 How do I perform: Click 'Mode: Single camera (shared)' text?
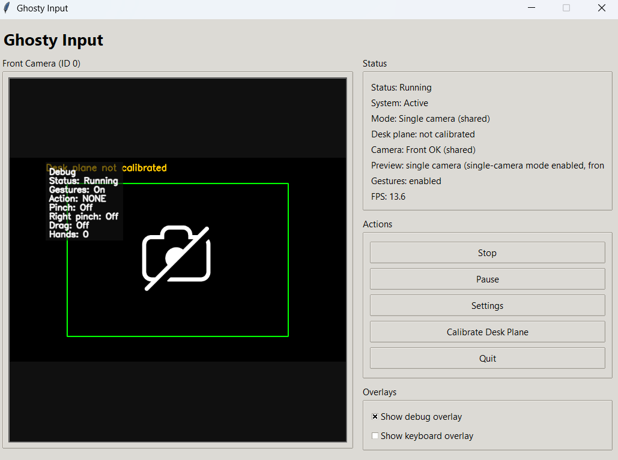[431, 119]
